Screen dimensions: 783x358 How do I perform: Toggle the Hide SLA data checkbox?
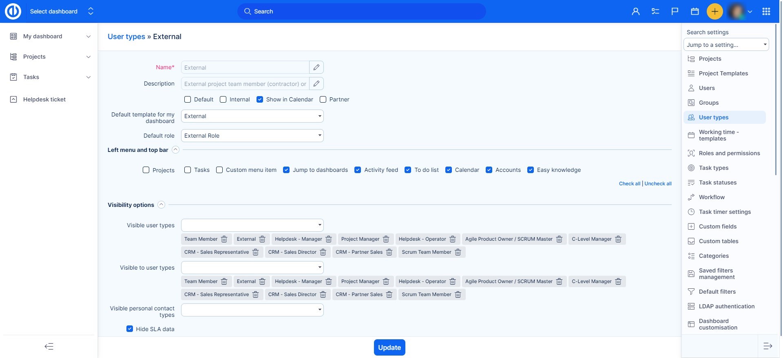pyautogui.click(x=130, y=329)
